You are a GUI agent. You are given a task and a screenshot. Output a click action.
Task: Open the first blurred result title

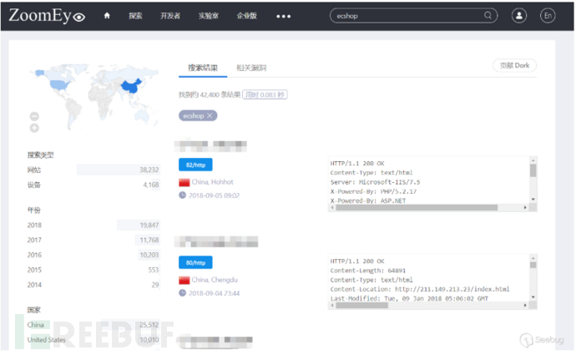[x=210, y=145]
